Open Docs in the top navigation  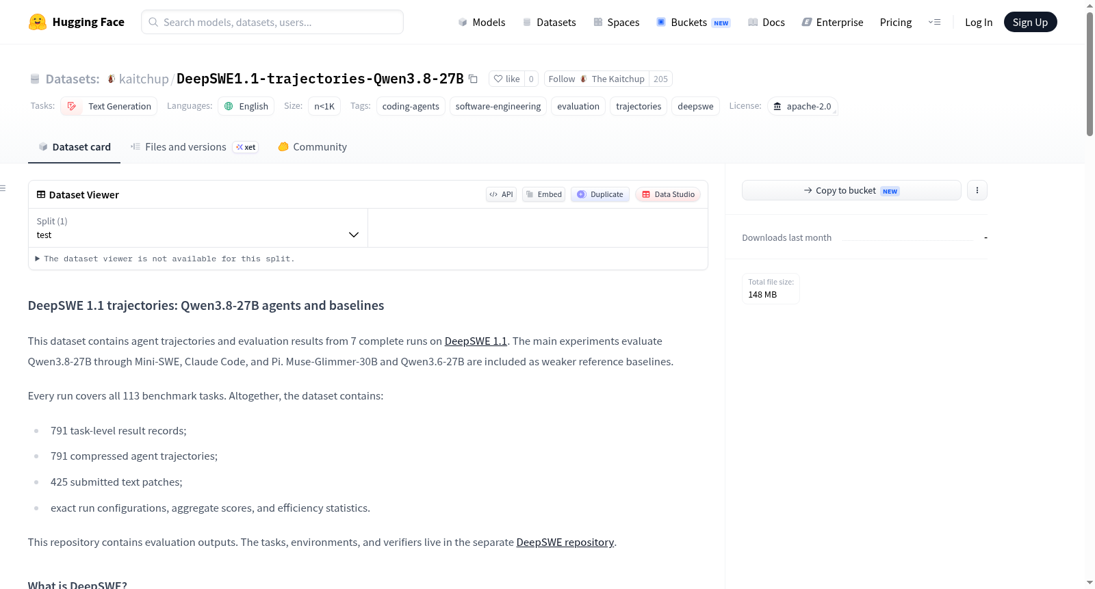click(x=766, y=22)
